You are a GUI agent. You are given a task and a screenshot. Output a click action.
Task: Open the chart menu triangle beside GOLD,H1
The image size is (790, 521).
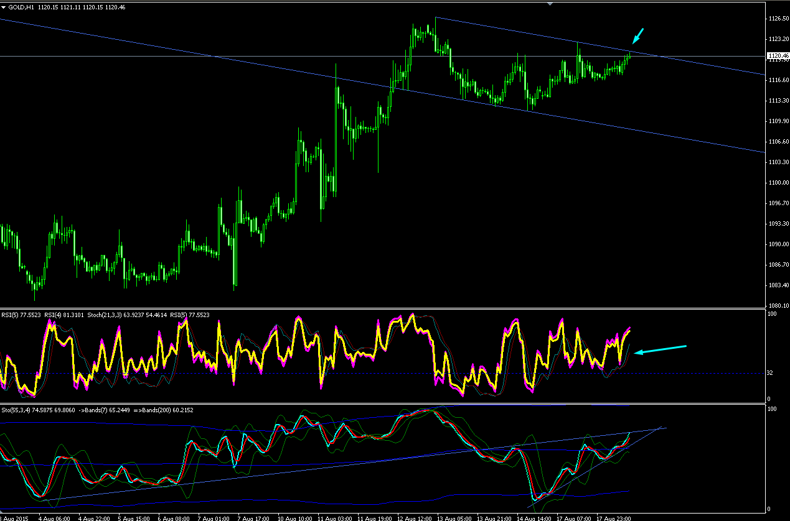[x=3, y=6]
